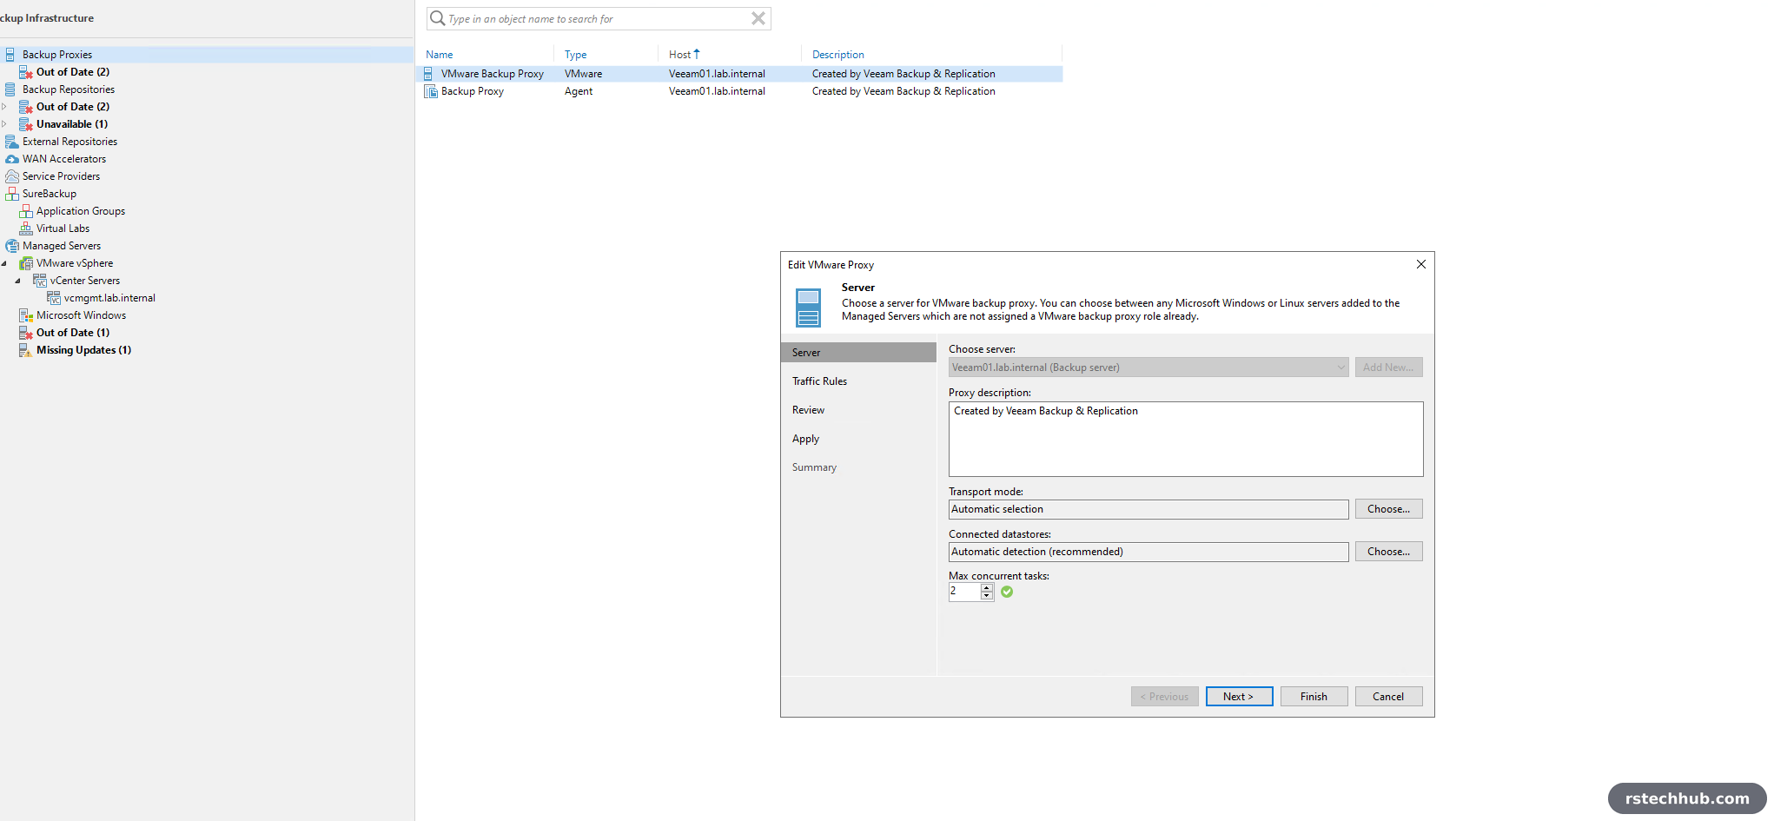Click the WAN Accelerators cloud icon
The height and width of the screenshot is (821, 1774).
coord(11,159)
